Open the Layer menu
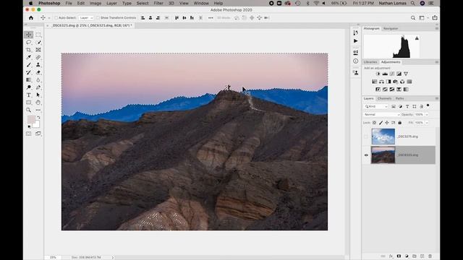 click(111, 3)
